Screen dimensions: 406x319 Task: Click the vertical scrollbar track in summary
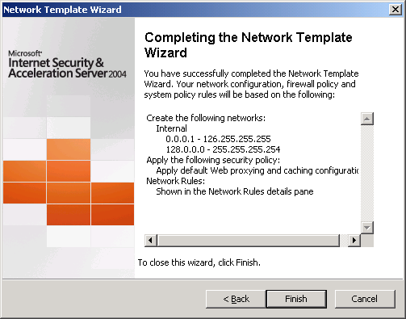point(367,173)
